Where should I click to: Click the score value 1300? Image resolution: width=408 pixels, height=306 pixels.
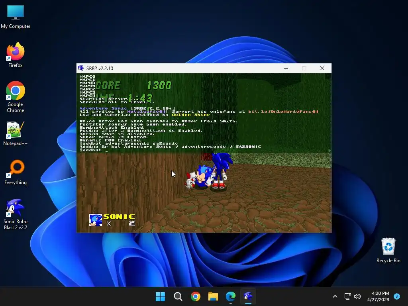159,85
